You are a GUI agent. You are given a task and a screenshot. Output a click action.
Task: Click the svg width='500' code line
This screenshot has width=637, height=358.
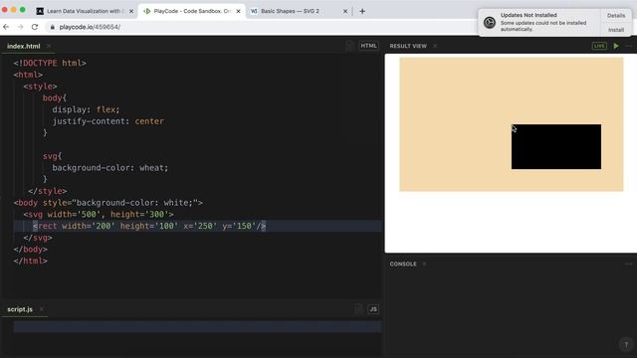[x=99, y=215]
